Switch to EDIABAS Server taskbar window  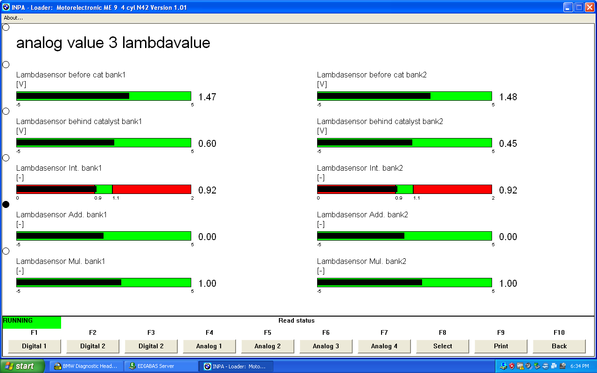(x=161, y=366)
